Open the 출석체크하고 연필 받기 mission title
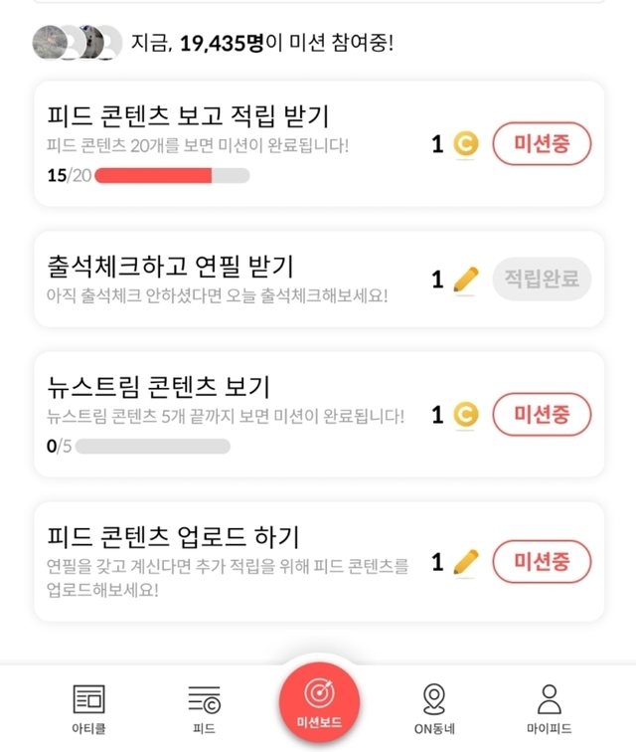Screen dimensions: 636x752 click(170, 267)
